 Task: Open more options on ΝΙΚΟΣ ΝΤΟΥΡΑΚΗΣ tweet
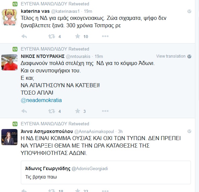click(105, 111)
